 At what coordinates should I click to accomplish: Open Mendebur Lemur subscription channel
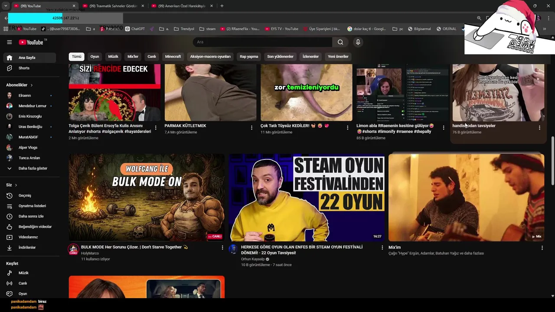pyautogui.click(x=29, y=106)
